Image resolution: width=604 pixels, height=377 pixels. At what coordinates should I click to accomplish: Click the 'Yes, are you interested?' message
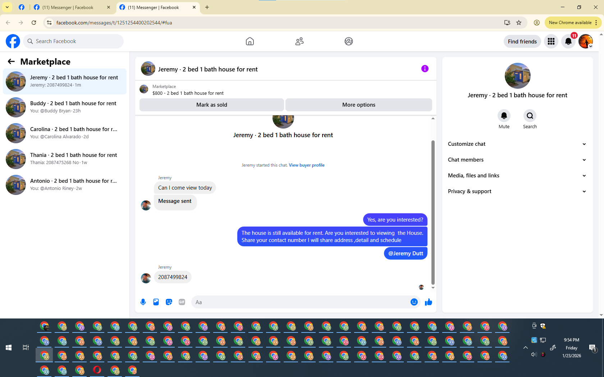tap(395, 220)
